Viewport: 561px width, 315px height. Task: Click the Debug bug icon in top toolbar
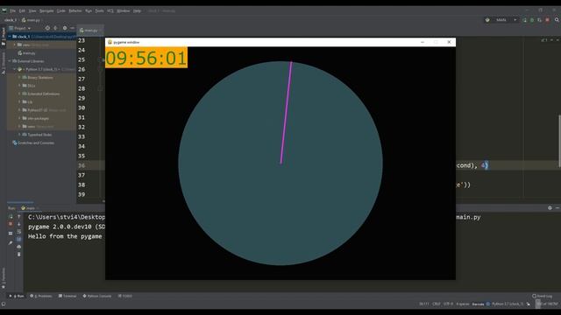point(532,20)
